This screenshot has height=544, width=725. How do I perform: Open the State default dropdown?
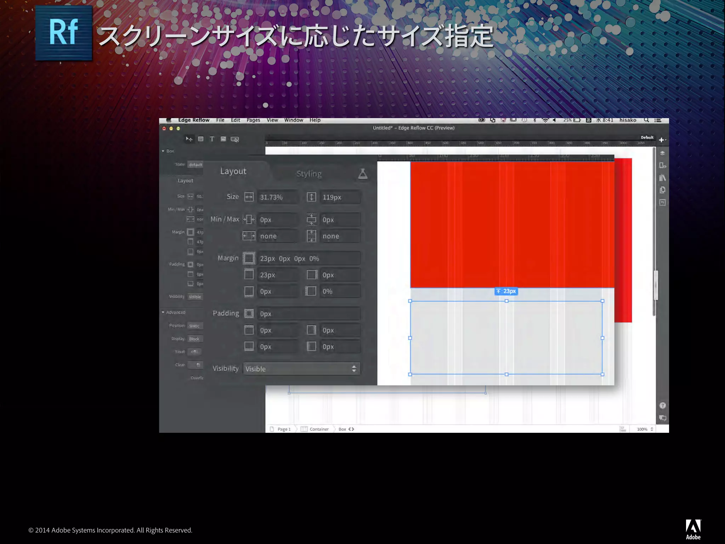pos(195,165)
